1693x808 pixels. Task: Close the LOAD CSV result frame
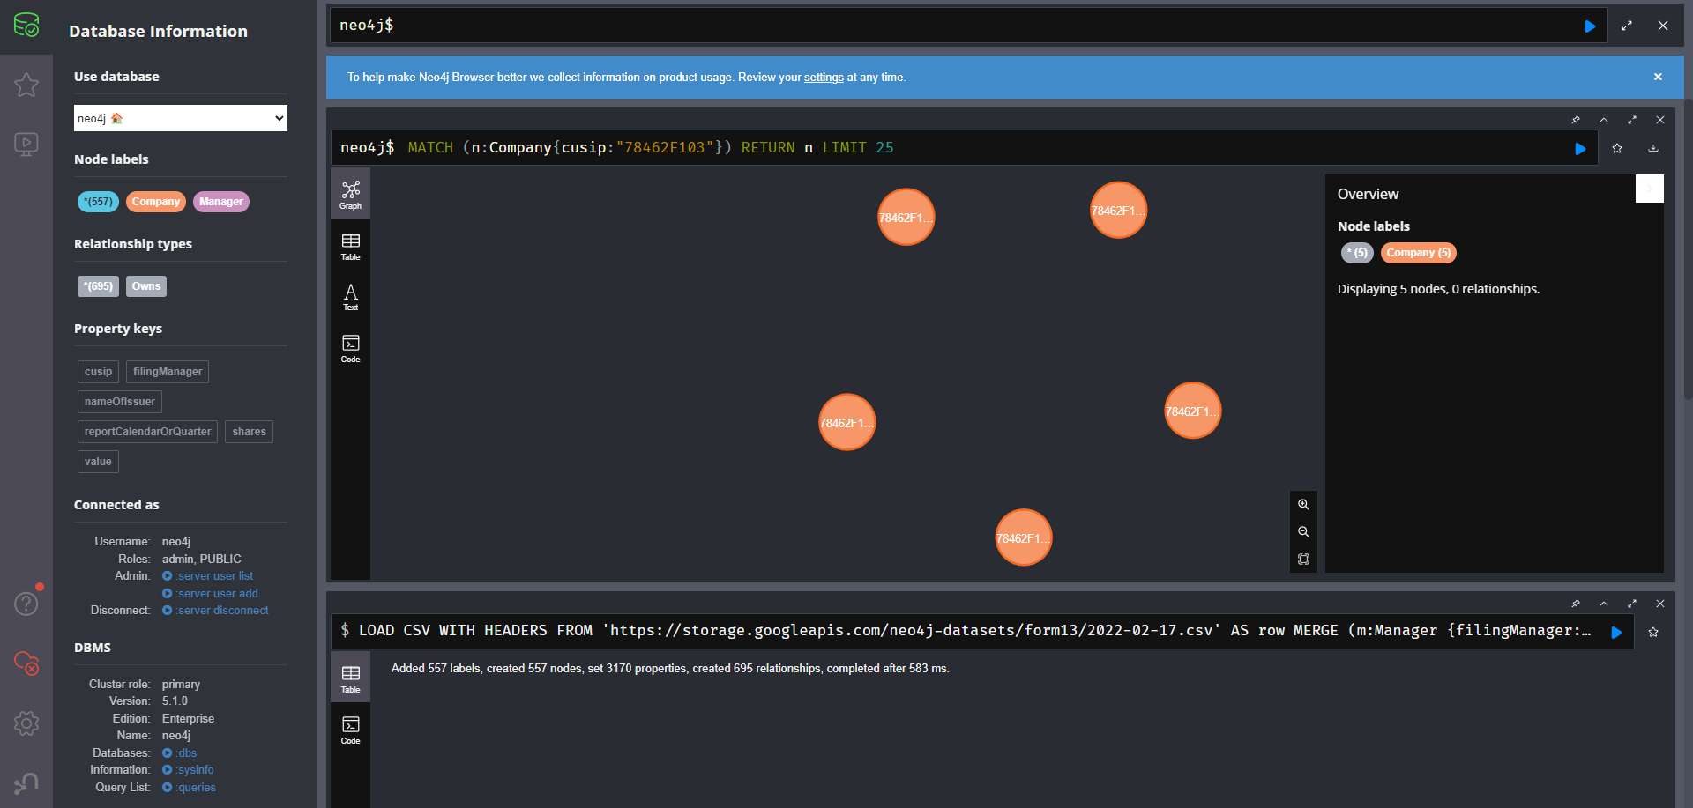[x=1660, y=604]
